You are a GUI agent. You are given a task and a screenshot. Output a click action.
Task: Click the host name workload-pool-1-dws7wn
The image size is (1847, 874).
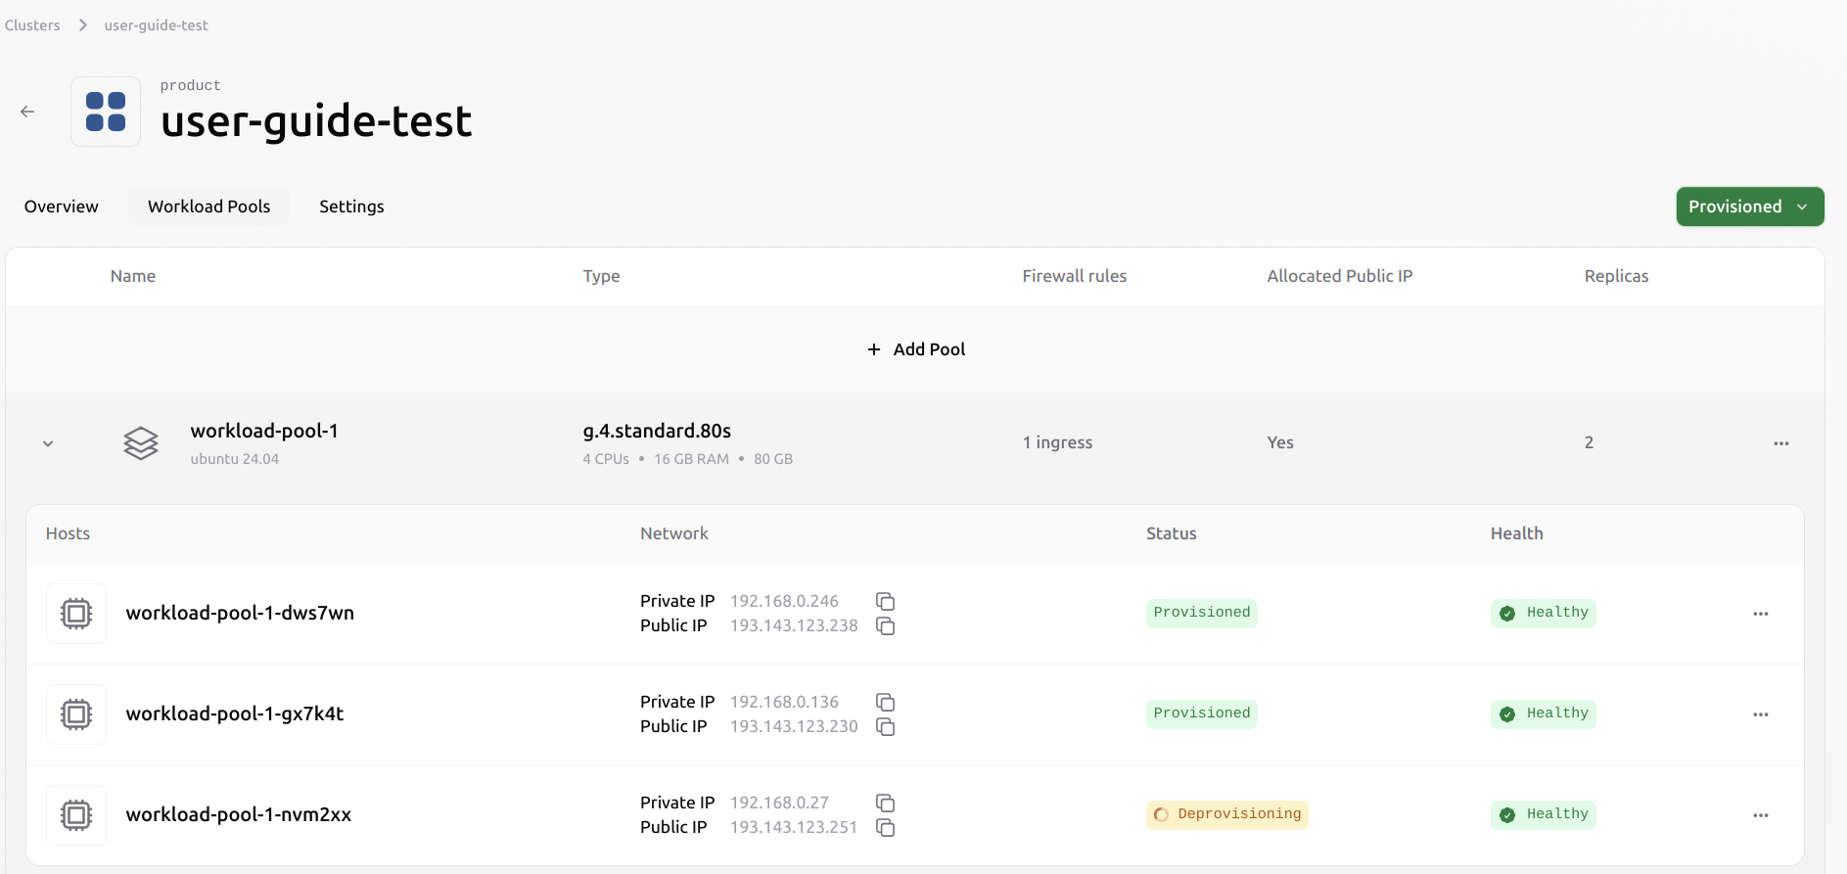point(240,613)
